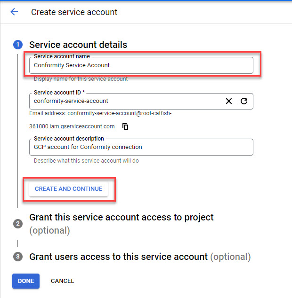The width and height of the screenshot is (292, 298).
Task: Expand Grant this service account access to project
Action: coord(122,218)
